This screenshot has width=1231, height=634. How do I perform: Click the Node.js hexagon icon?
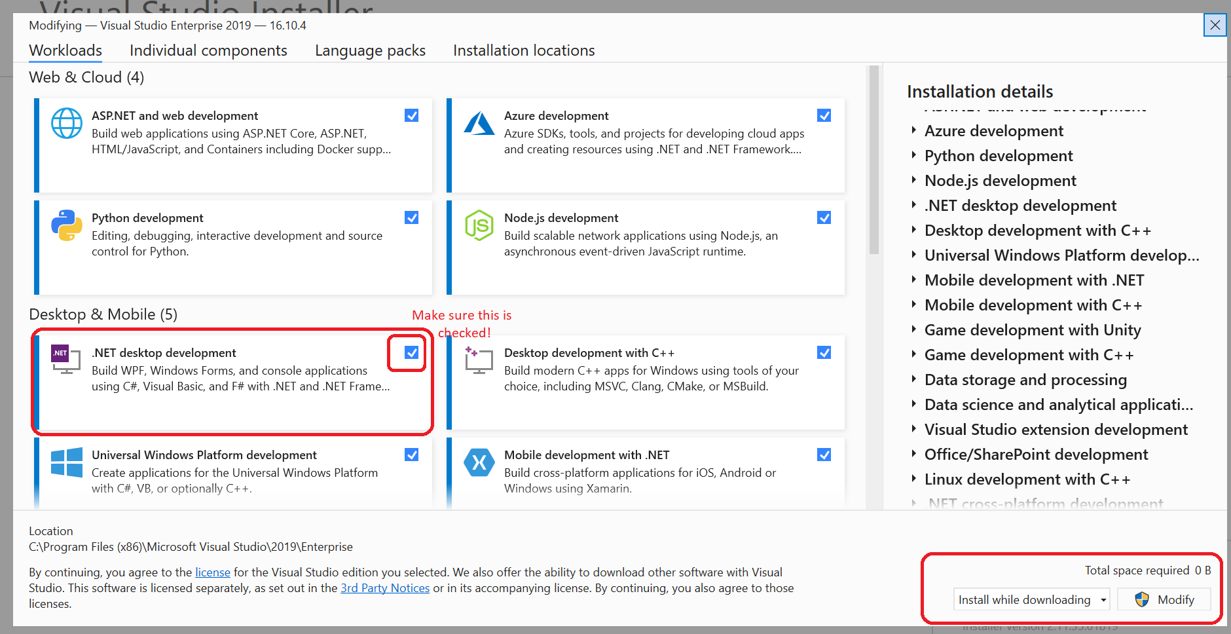(479, 225)
